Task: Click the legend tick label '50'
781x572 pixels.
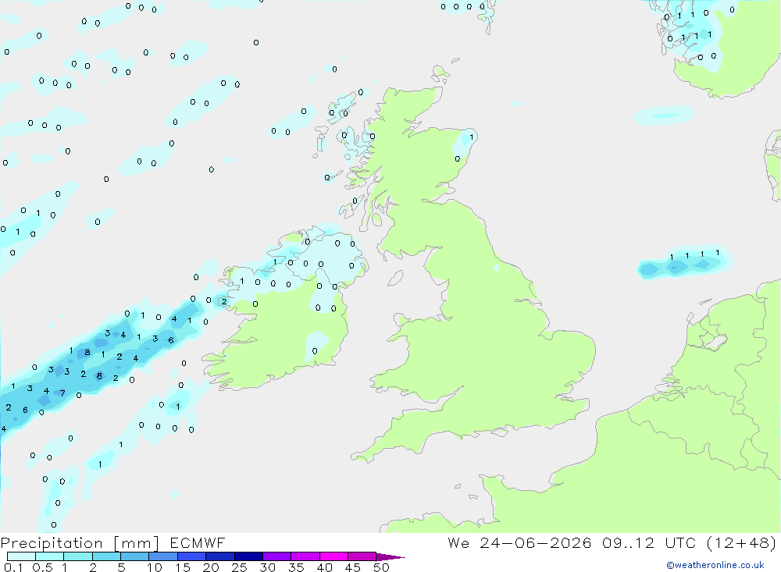Action: (x=381, y=567)
